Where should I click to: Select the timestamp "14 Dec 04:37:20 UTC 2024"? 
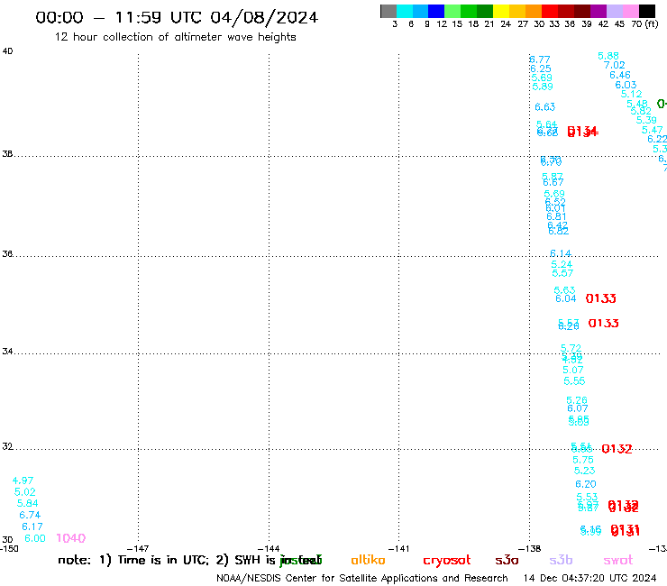(x=589, y=578)
